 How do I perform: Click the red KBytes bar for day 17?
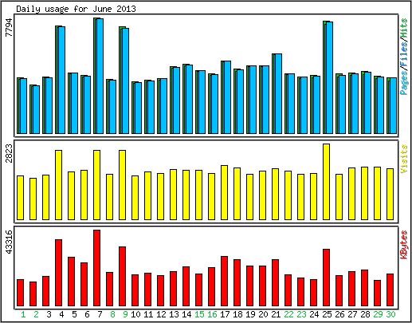point(224,282)
